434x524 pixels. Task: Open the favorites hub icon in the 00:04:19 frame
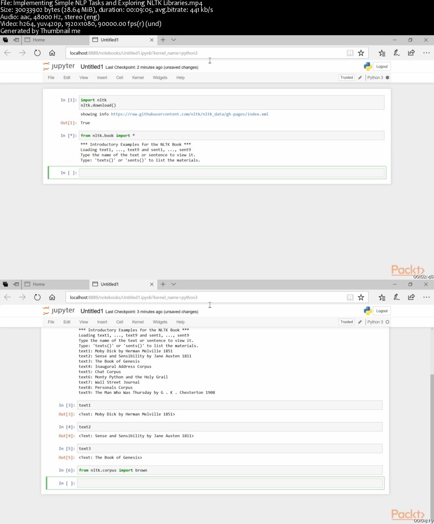tap(382, 297)
